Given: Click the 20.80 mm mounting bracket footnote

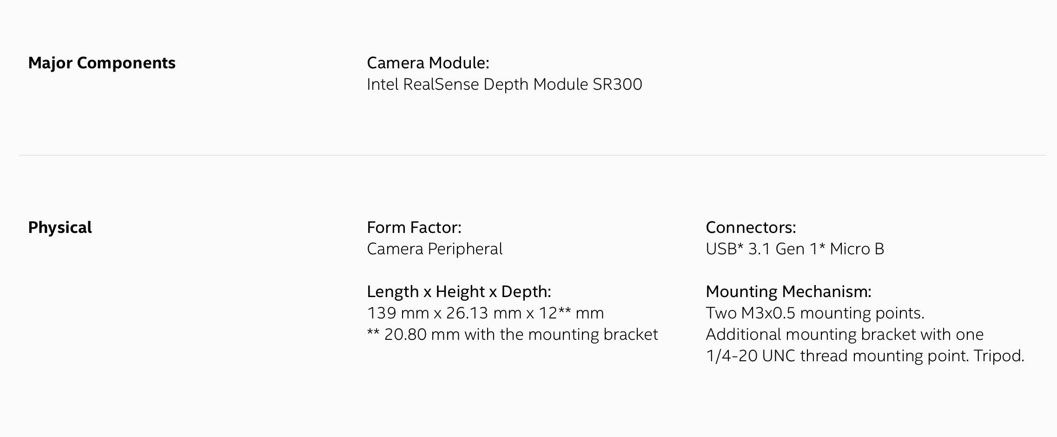Looking at the screenshot, I should click(512, 334).
